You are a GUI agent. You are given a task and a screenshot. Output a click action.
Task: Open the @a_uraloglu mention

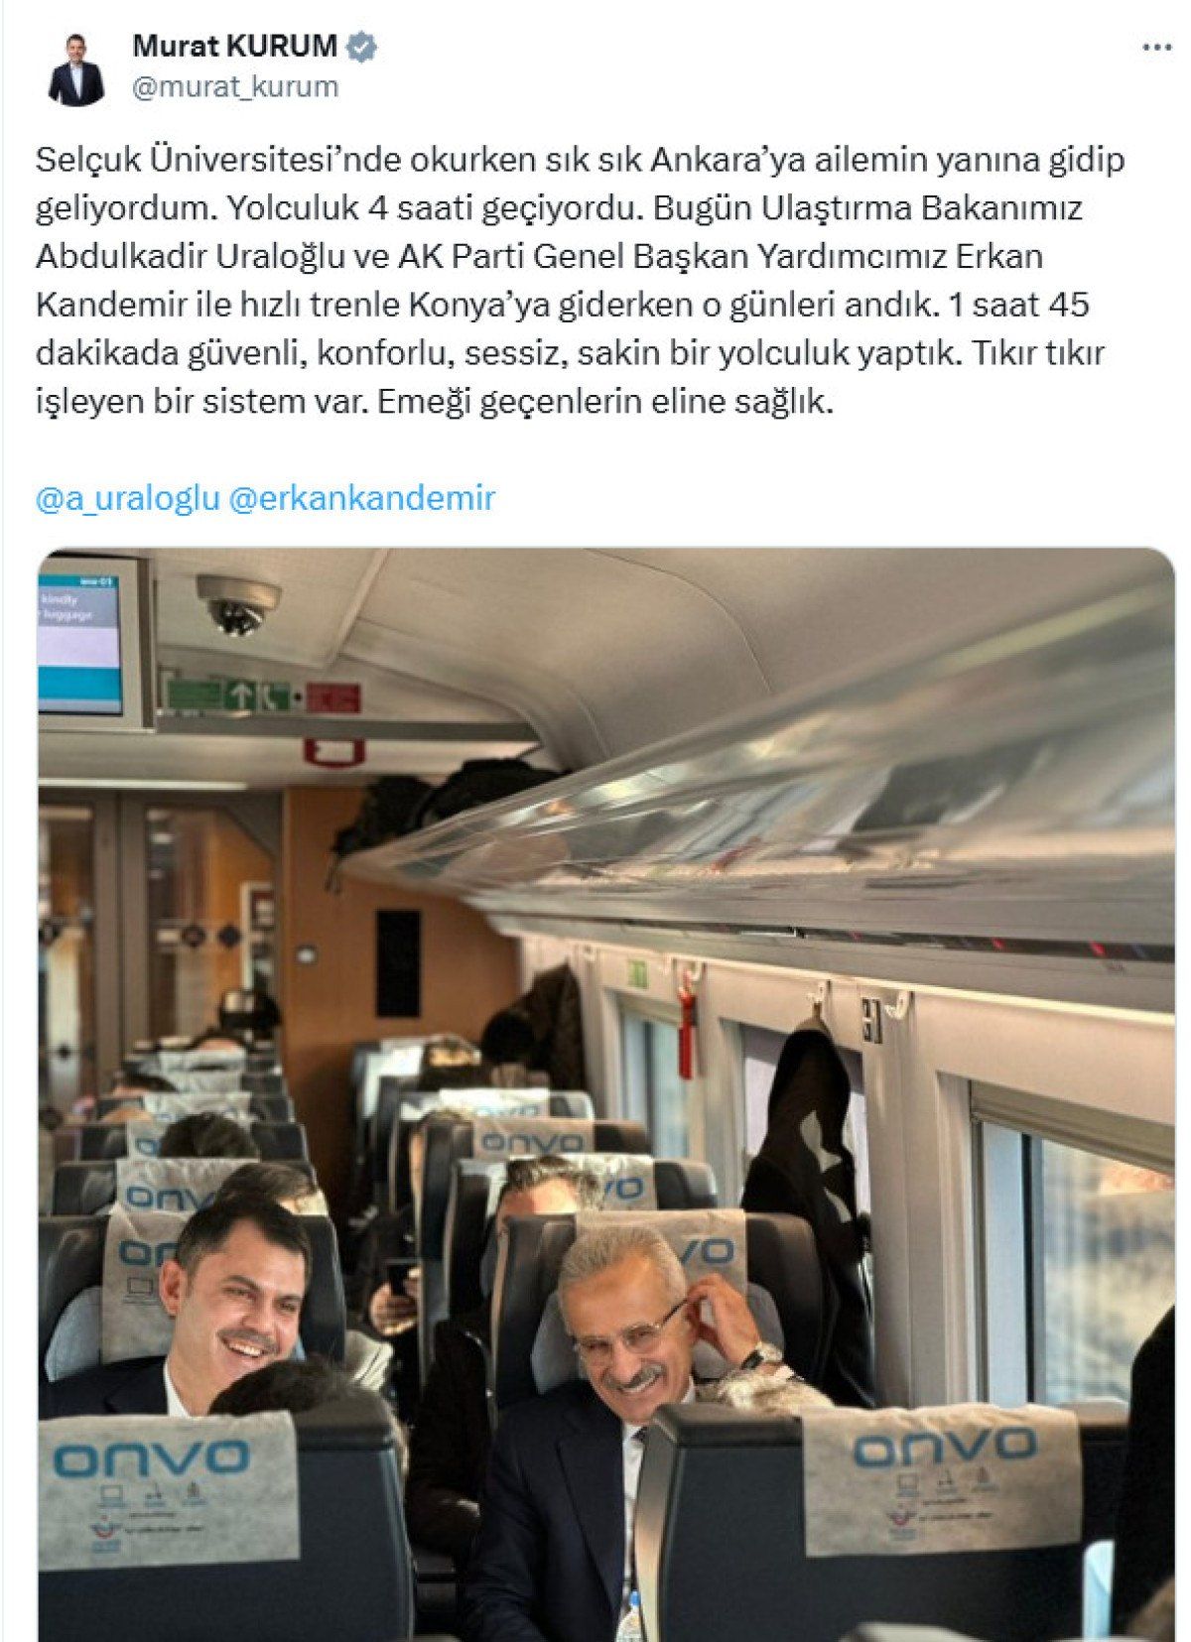pyautogui.click(x=127, y=499)
